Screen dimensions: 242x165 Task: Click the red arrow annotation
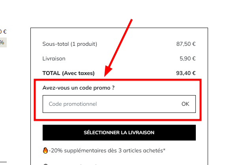tap(118, 47)
